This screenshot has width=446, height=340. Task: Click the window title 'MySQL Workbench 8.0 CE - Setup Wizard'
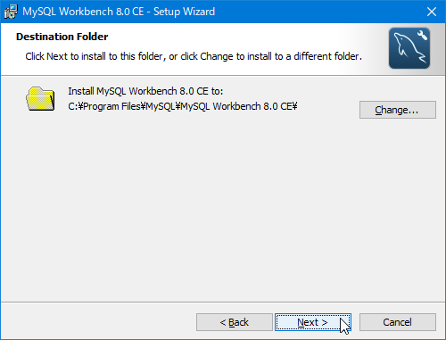(119, 12)
